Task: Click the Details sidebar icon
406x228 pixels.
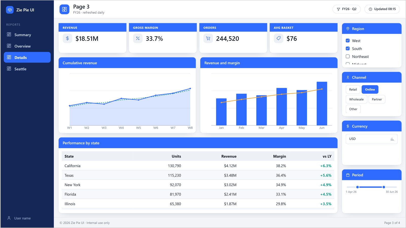Action: point(9,57)
